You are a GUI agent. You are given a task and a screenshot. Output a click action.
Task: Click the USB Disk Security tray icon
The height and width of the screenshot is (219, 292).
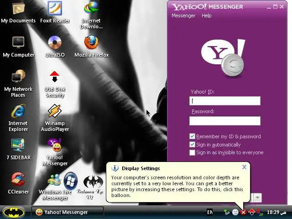251,212
